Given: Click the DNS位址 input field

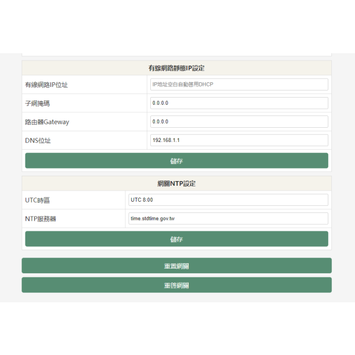Looking at the screenshot, I should point(239,140).
